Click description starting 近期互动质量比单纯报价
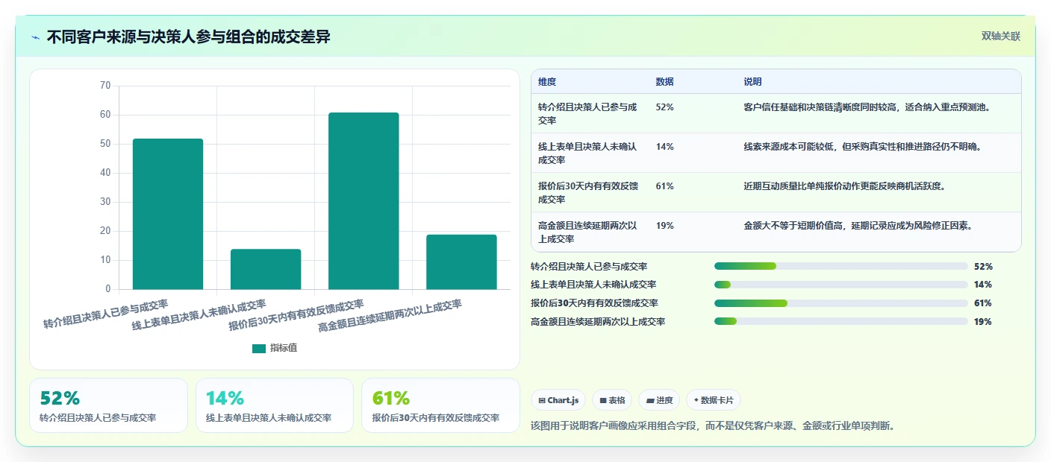 point(845,186)
